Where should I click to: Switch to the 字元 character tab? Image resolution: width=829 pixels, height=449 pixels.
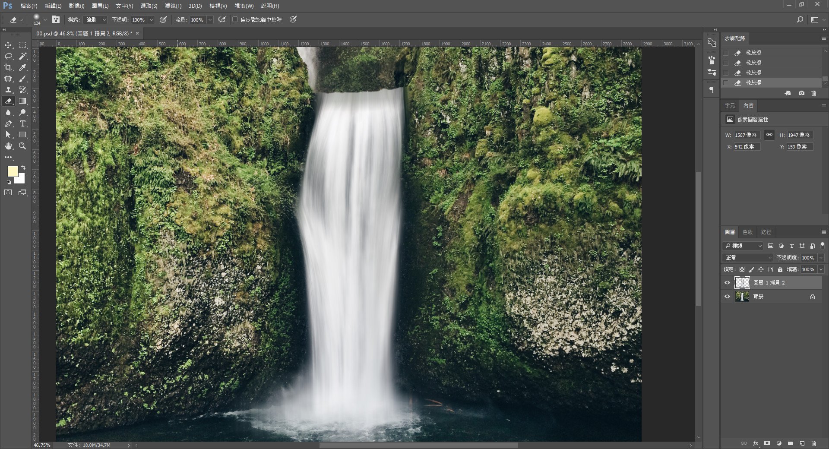point(730,106)
